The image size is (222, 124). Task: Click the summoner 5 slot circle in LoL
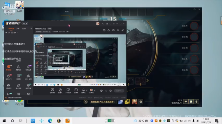[x=194, y=70]
